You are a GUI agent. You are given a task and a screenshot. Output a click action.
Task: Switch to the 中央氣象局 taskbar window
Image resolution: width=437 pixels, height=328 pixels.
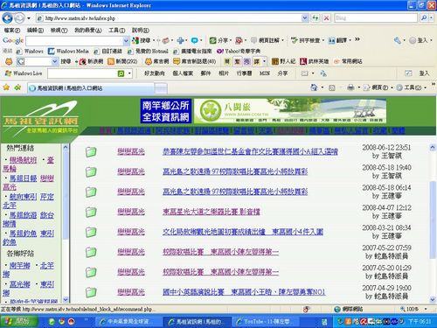(x=128, y=321)
